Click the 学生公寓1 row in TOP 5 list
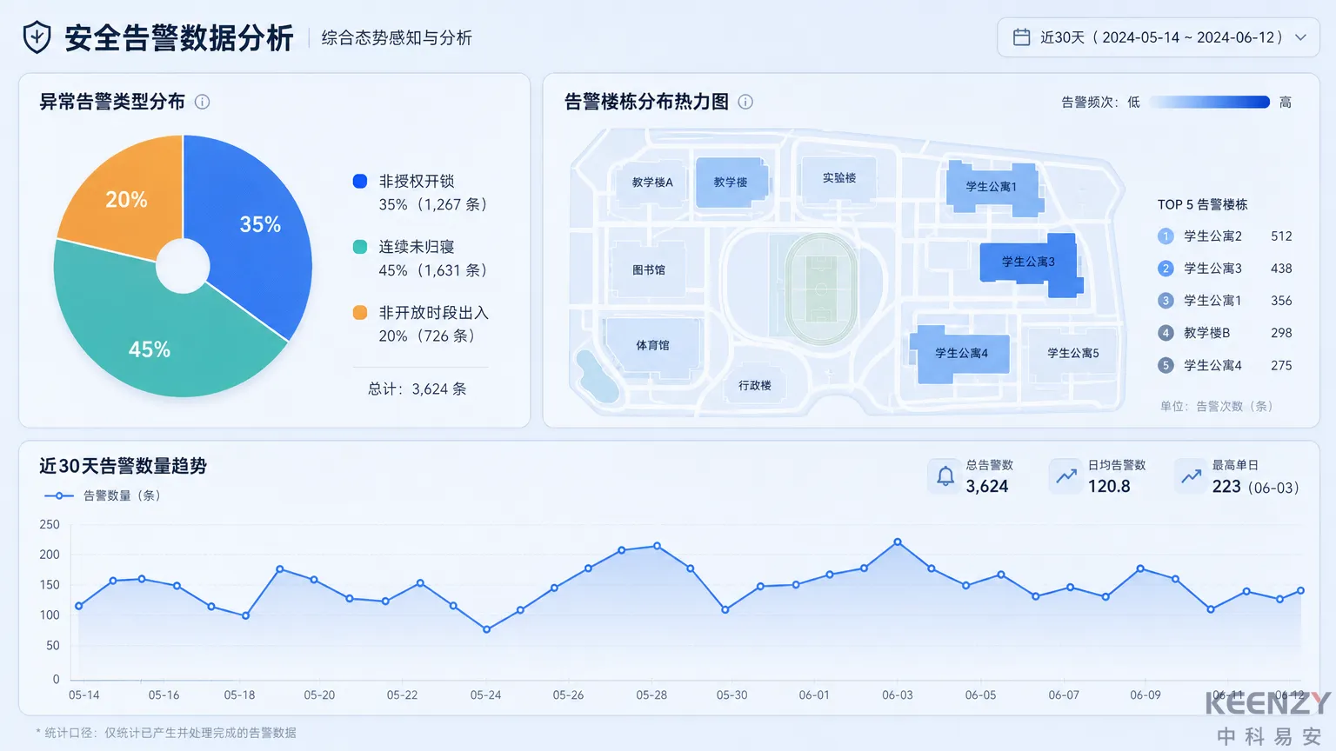The width and height of the screenshot is (1336, 751). (x=1225, y=301)
